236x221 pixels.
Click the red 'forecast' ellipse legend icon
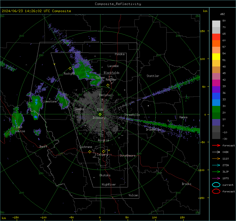(216, 191)
